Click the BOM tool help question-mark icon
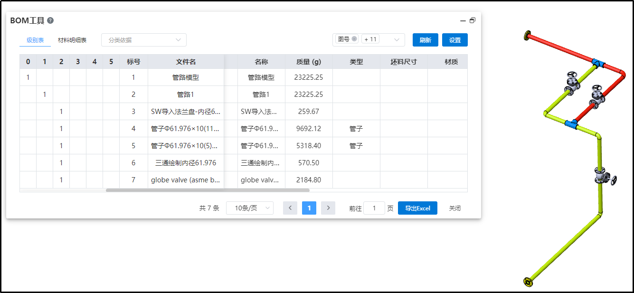Image resolution: width=634 pixels, height=293 pixels. pyautogui.click(x=50, y=20)
